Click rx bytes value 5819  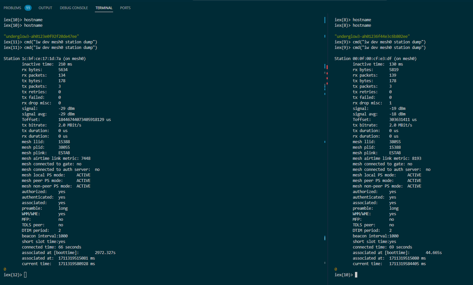(394, 69)
